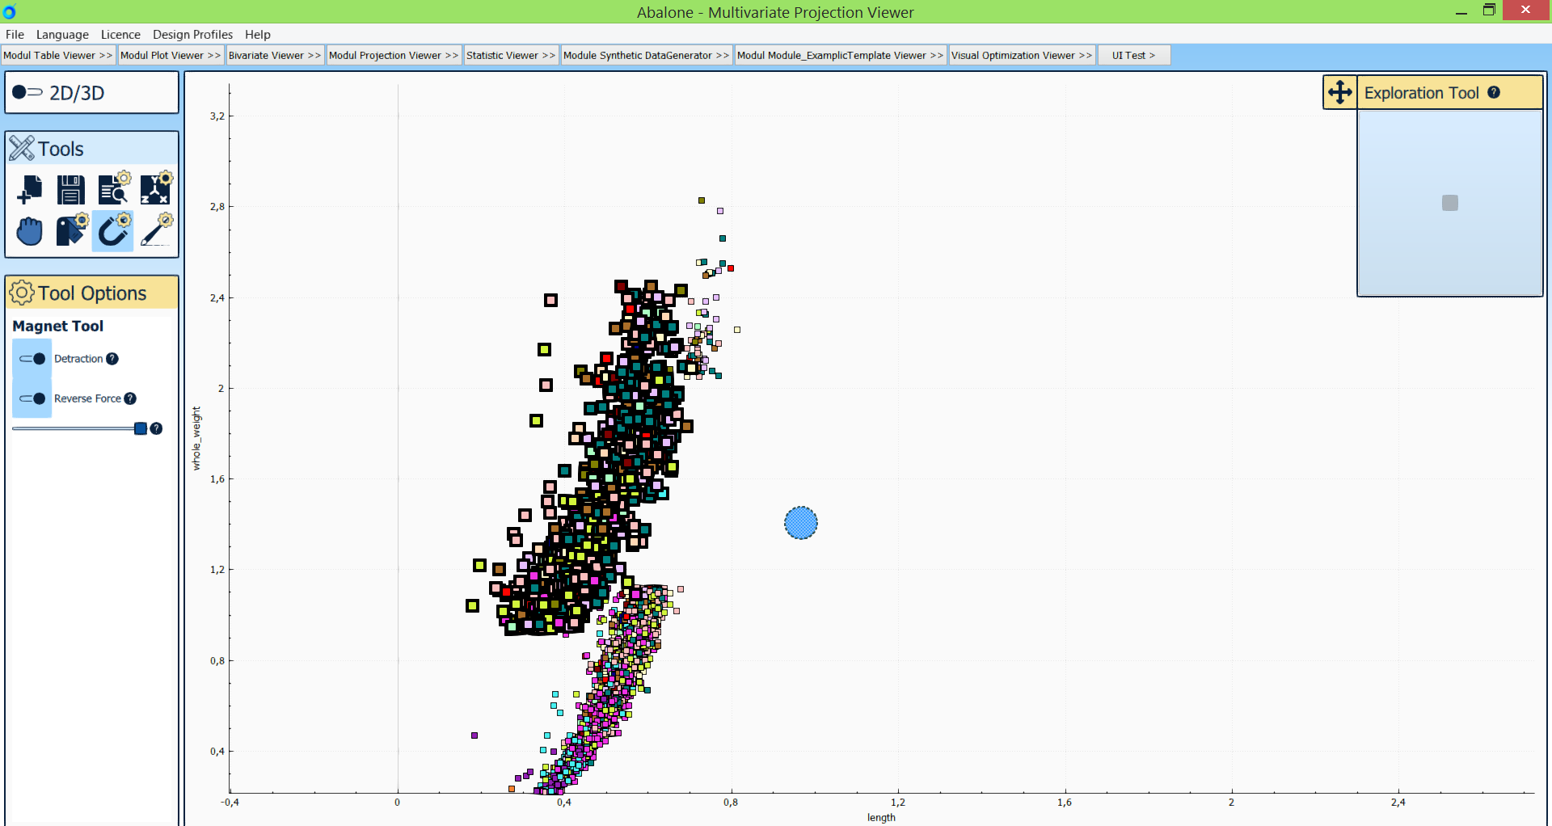Click the Magnet Tool strength slider handle
1552x826 pixels.
pyautogui.click(x=141, y=428)
